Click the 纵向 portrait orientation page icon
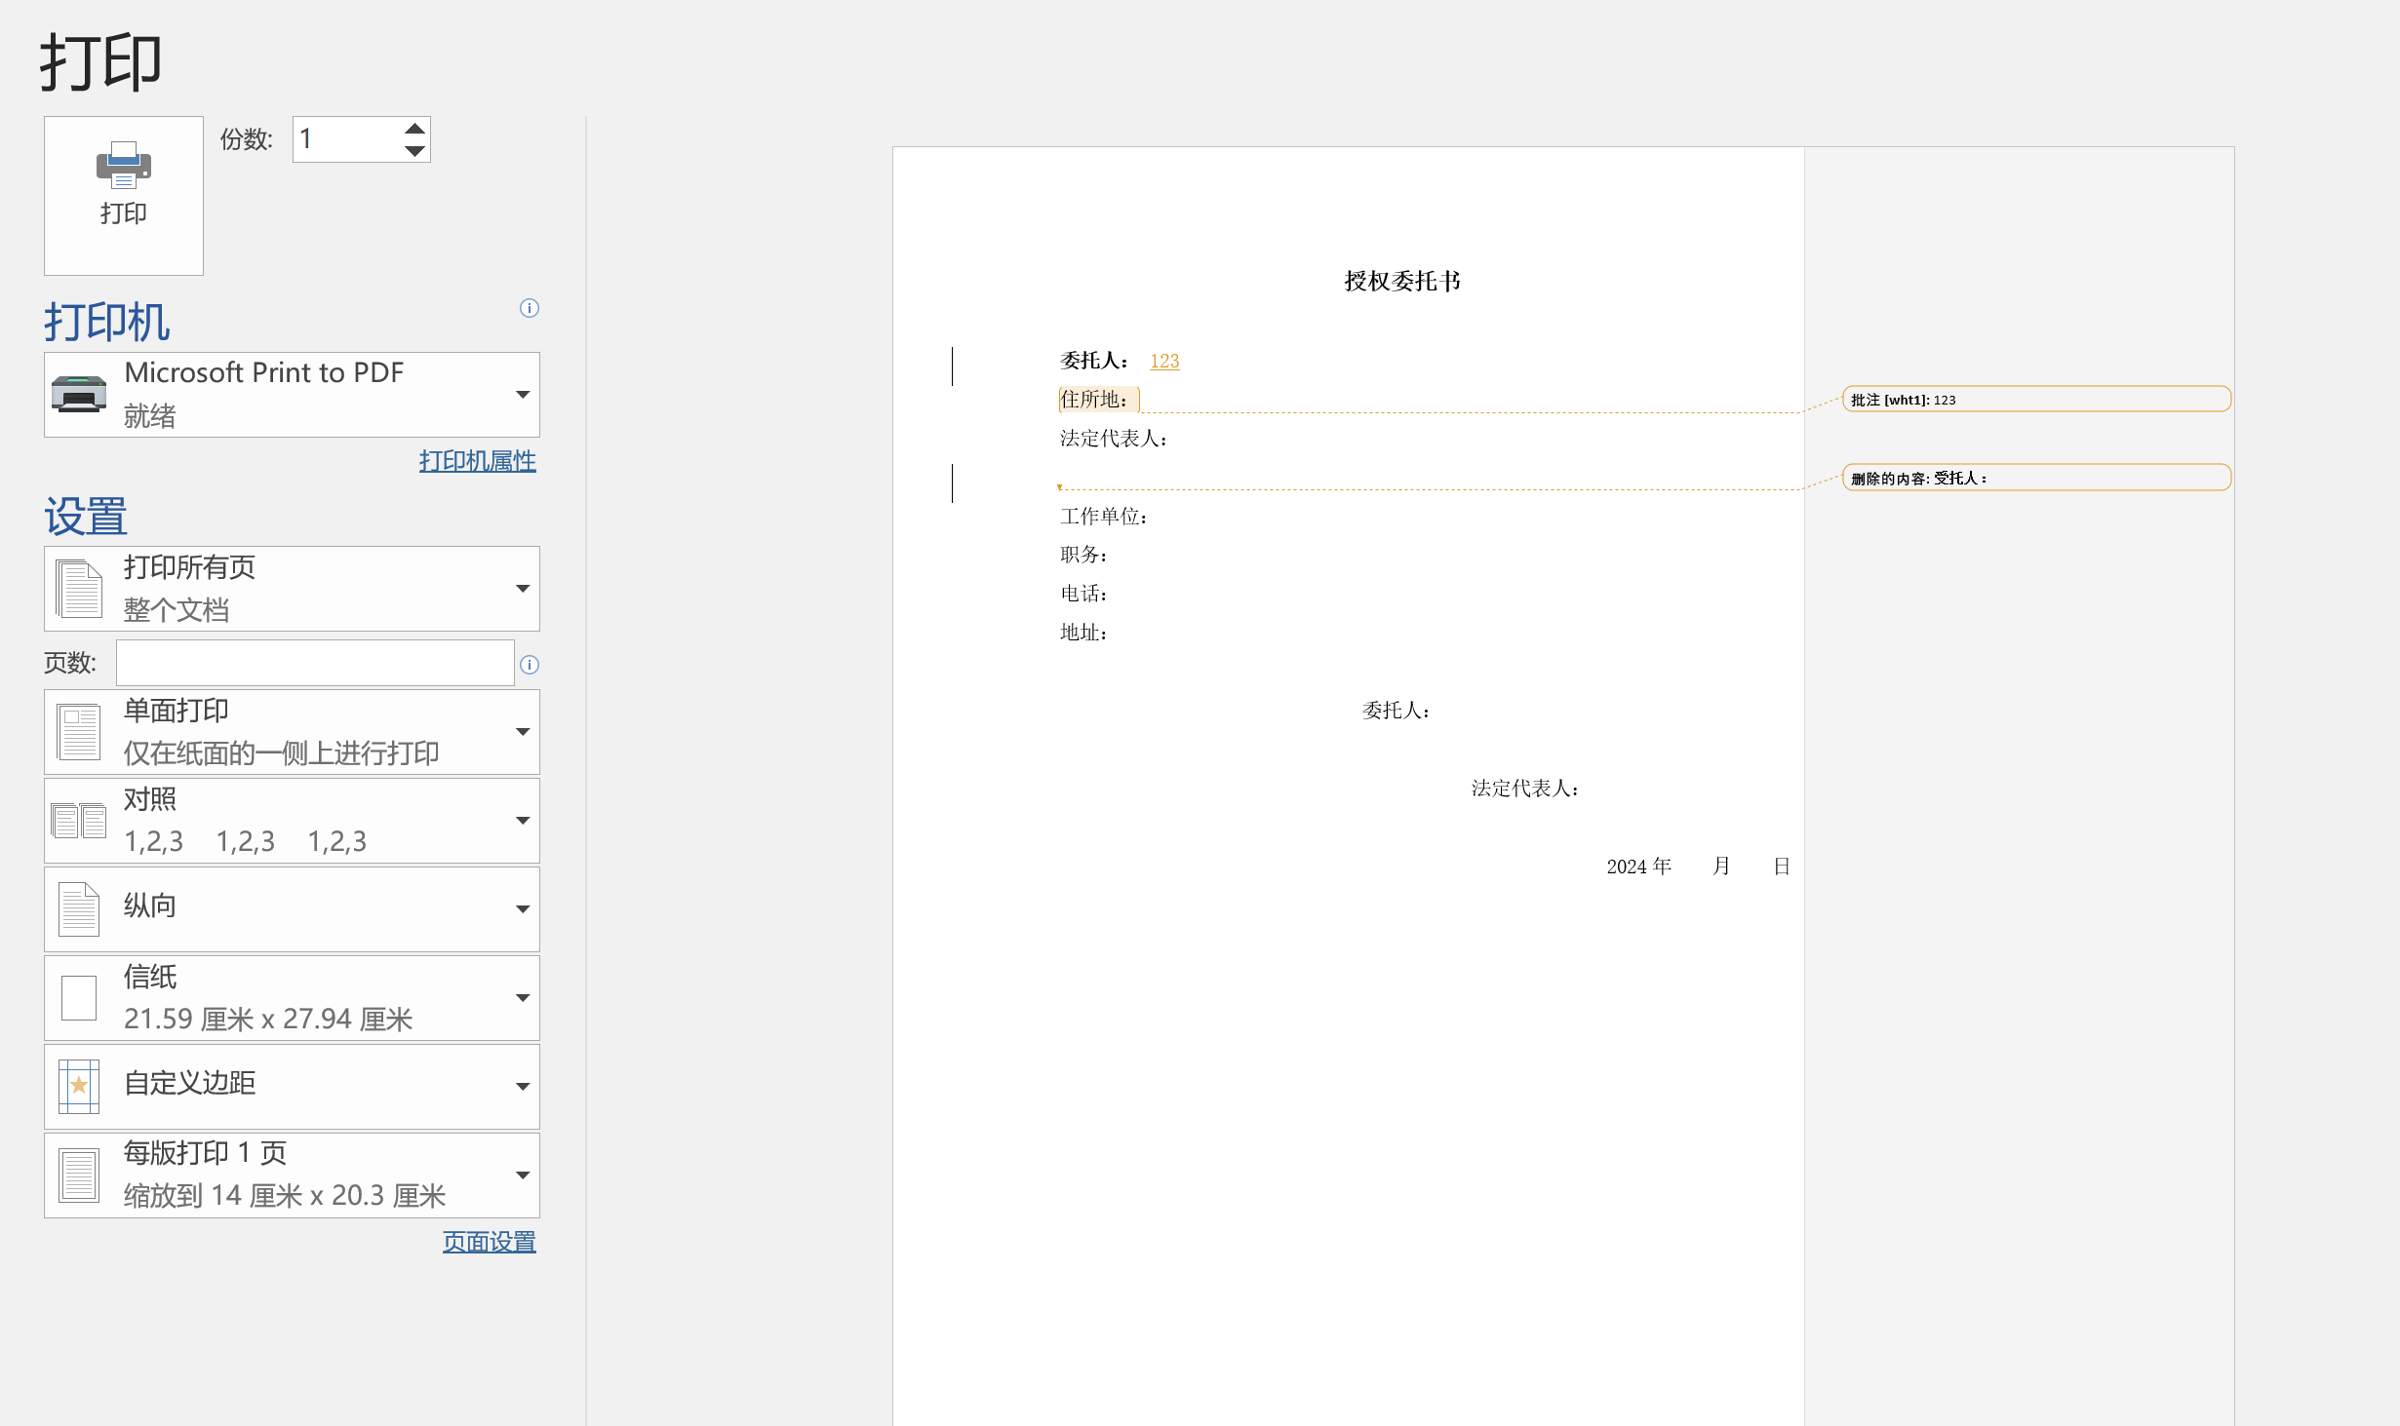2400x1426 pixels. tap(79, 908)
